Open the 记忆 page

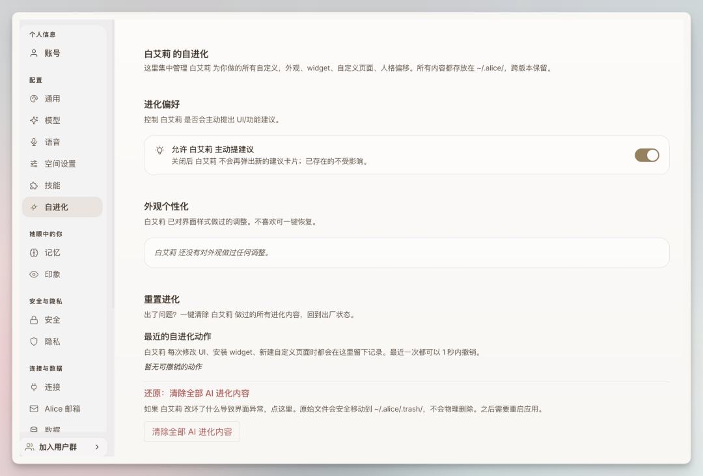pos(62,253)
